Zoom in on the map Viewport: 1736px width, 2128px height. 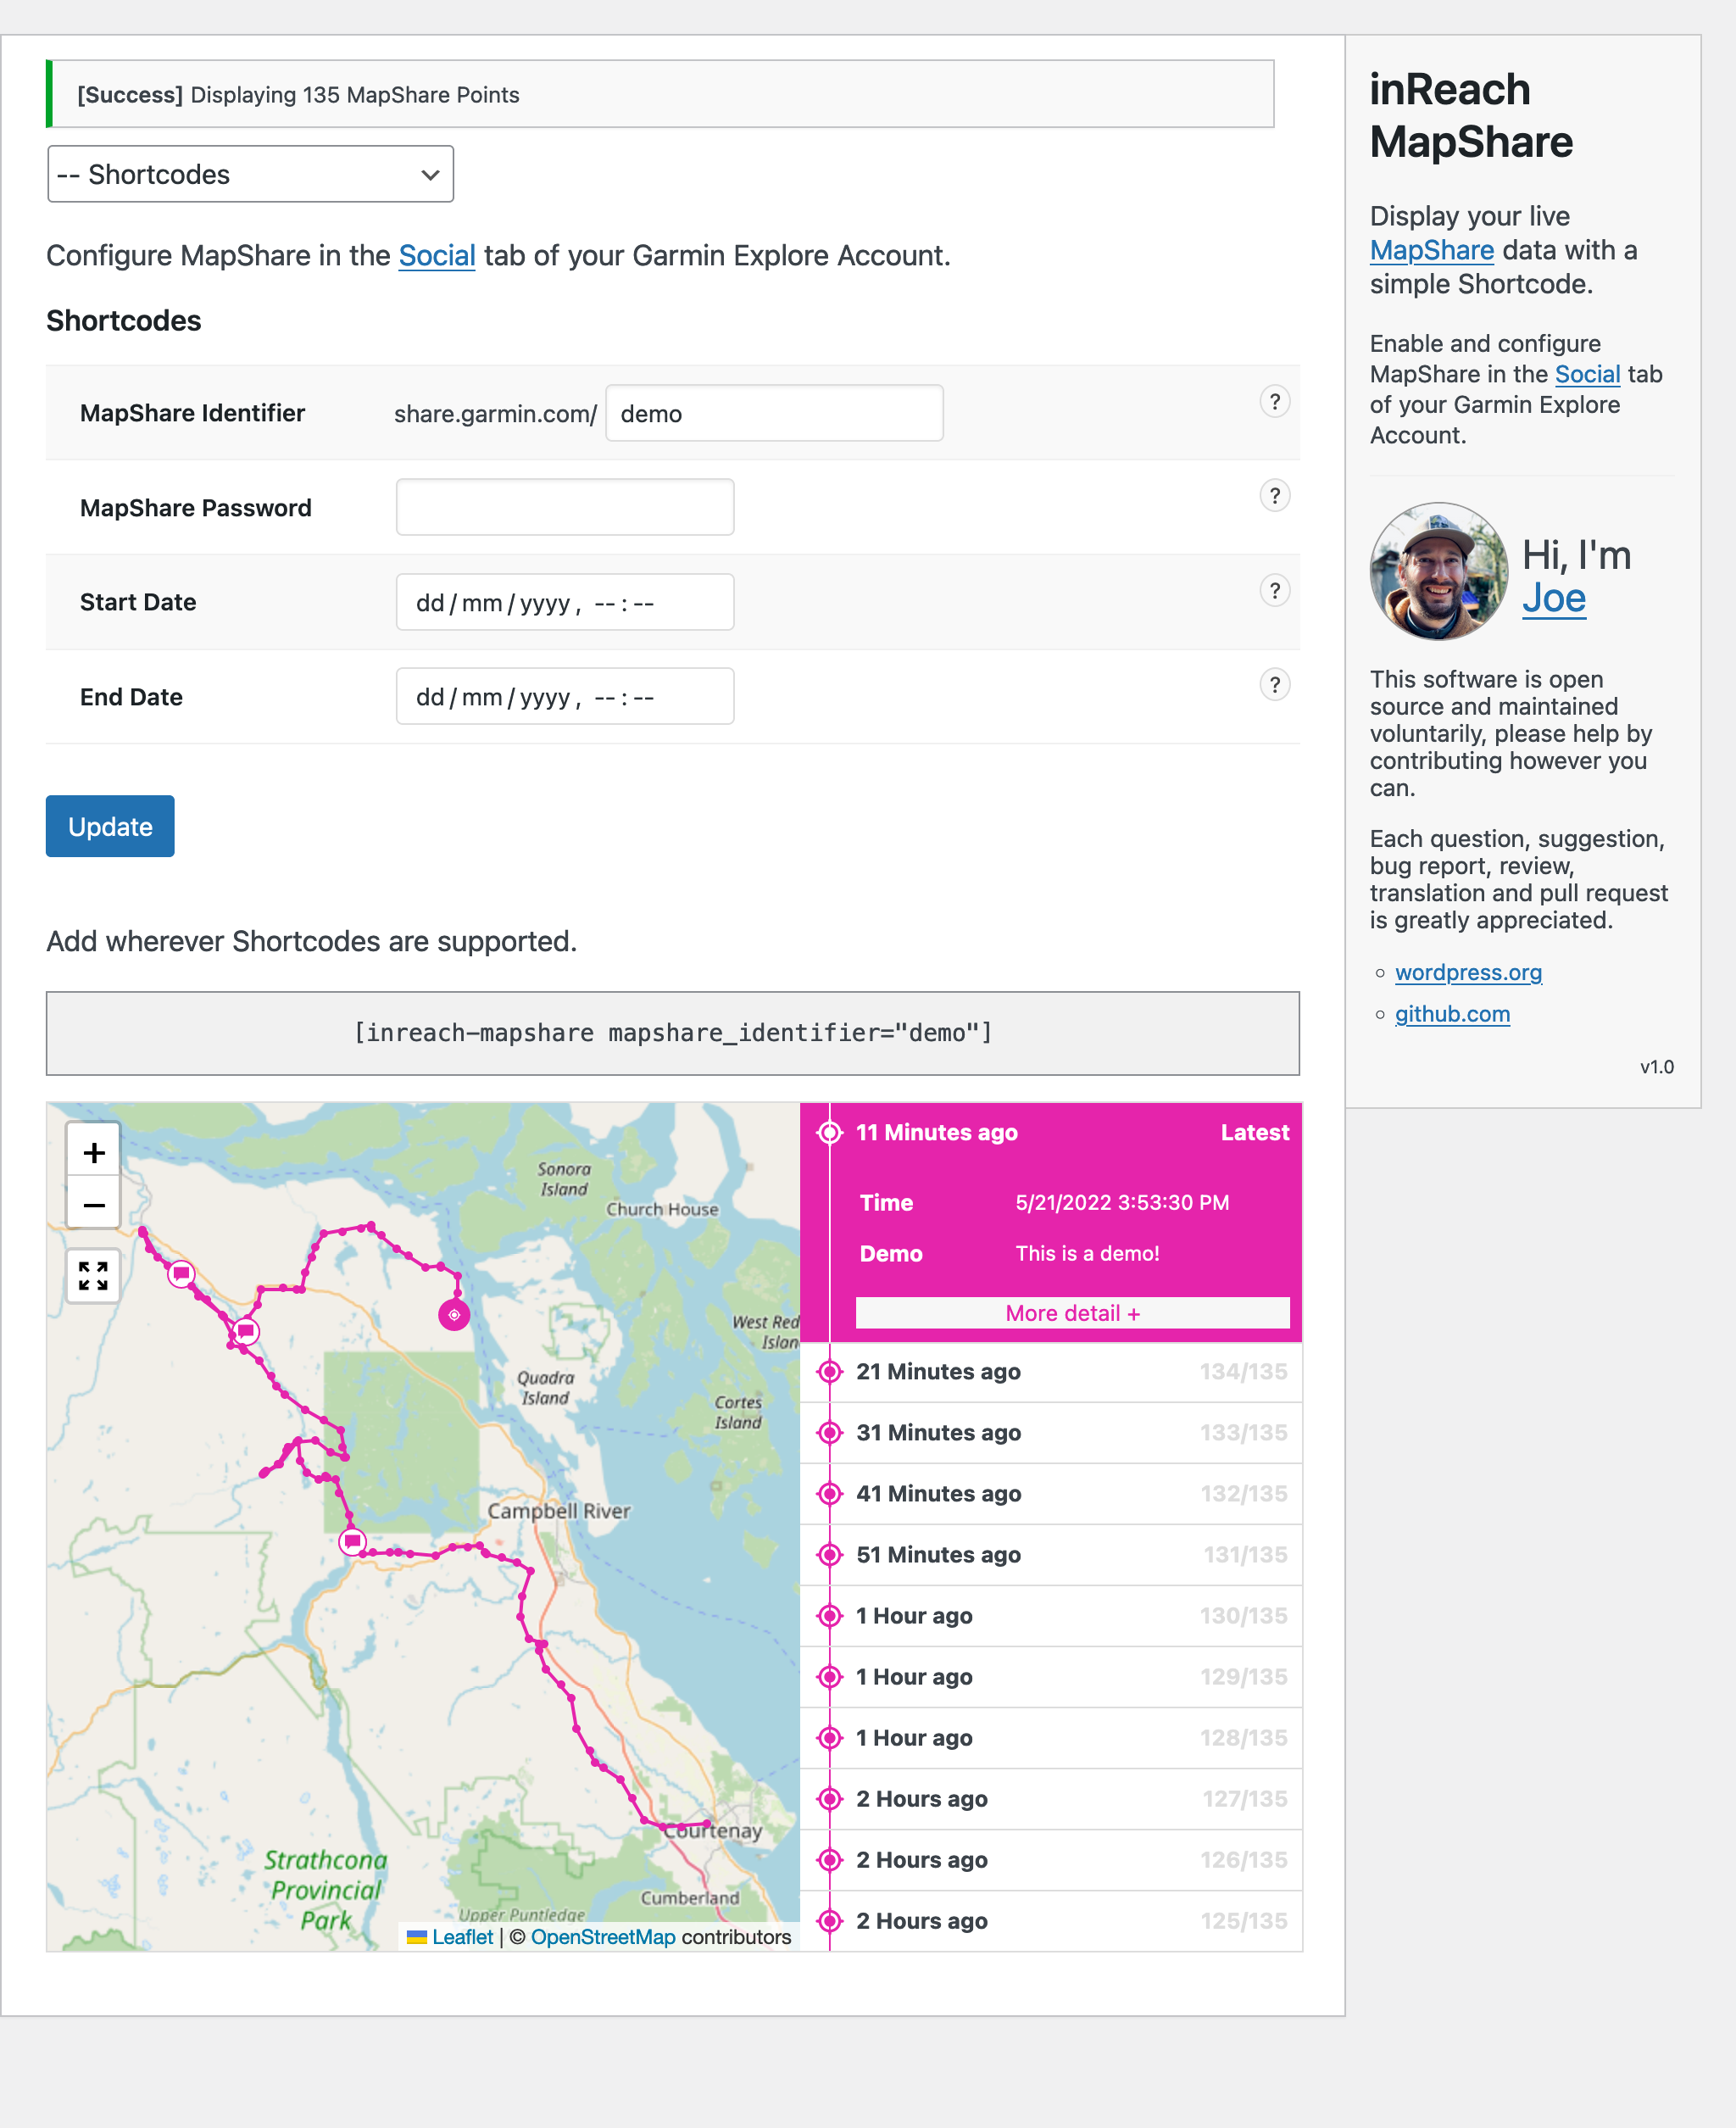pyautogui.click(x=93, y=1152)
